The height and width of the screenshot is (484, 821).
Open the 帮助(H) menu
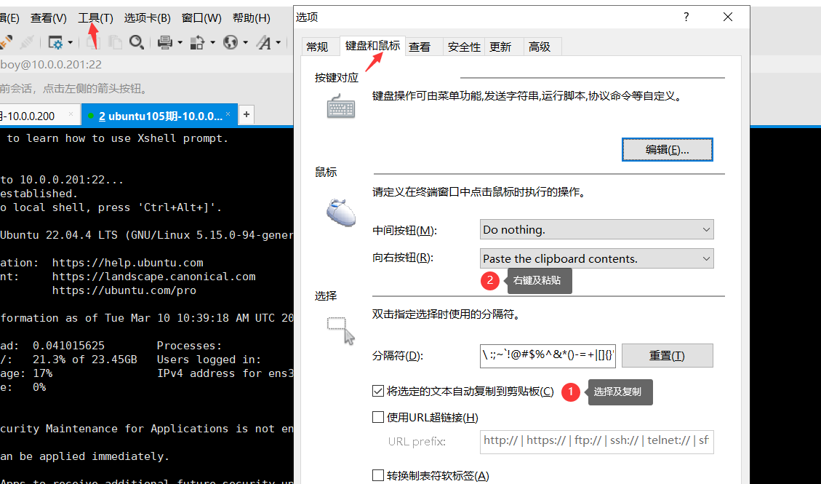coord(252,17)
